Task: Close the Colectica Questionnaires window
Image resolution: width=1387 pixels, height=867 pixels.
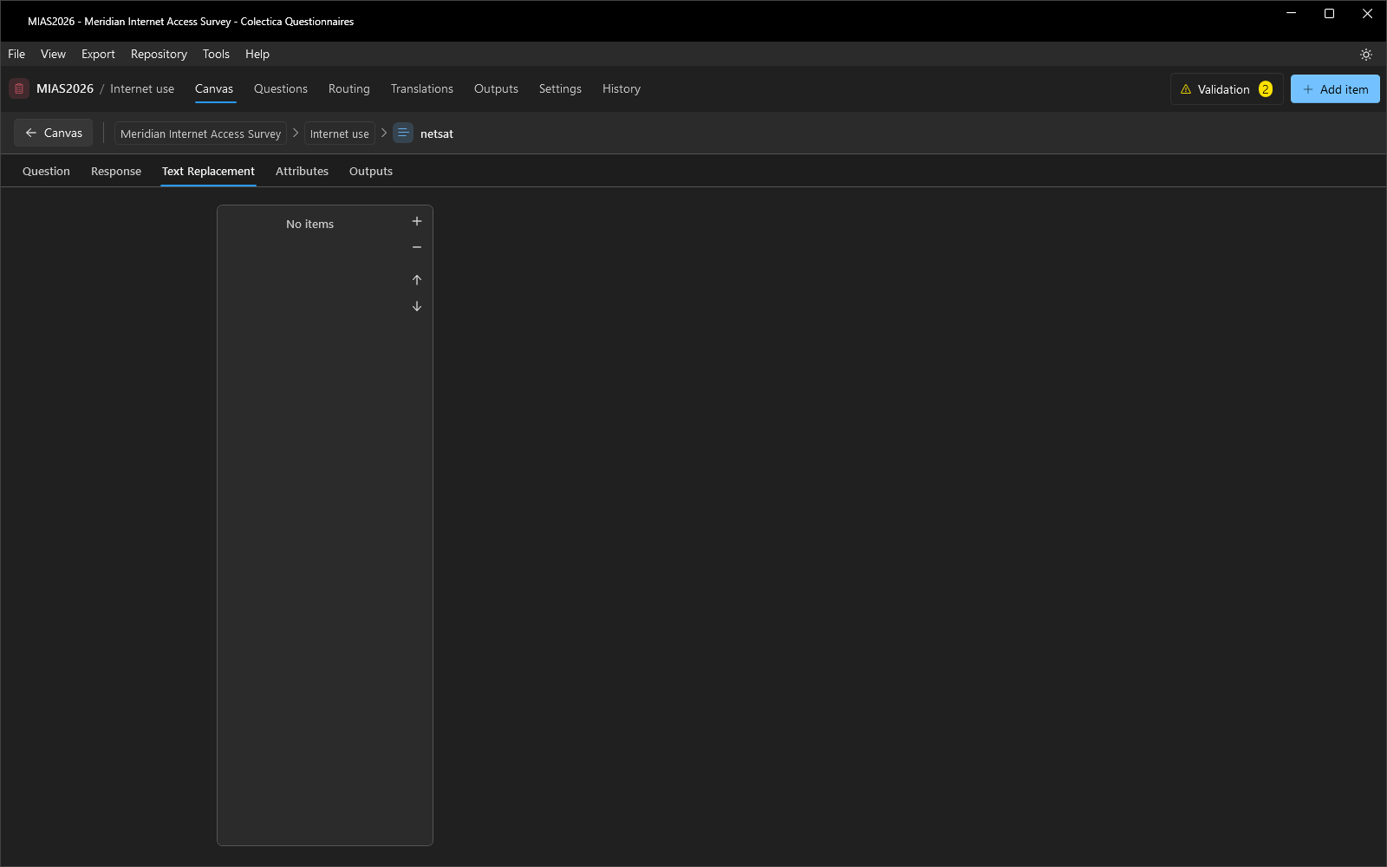Action: coord(1367,14)
